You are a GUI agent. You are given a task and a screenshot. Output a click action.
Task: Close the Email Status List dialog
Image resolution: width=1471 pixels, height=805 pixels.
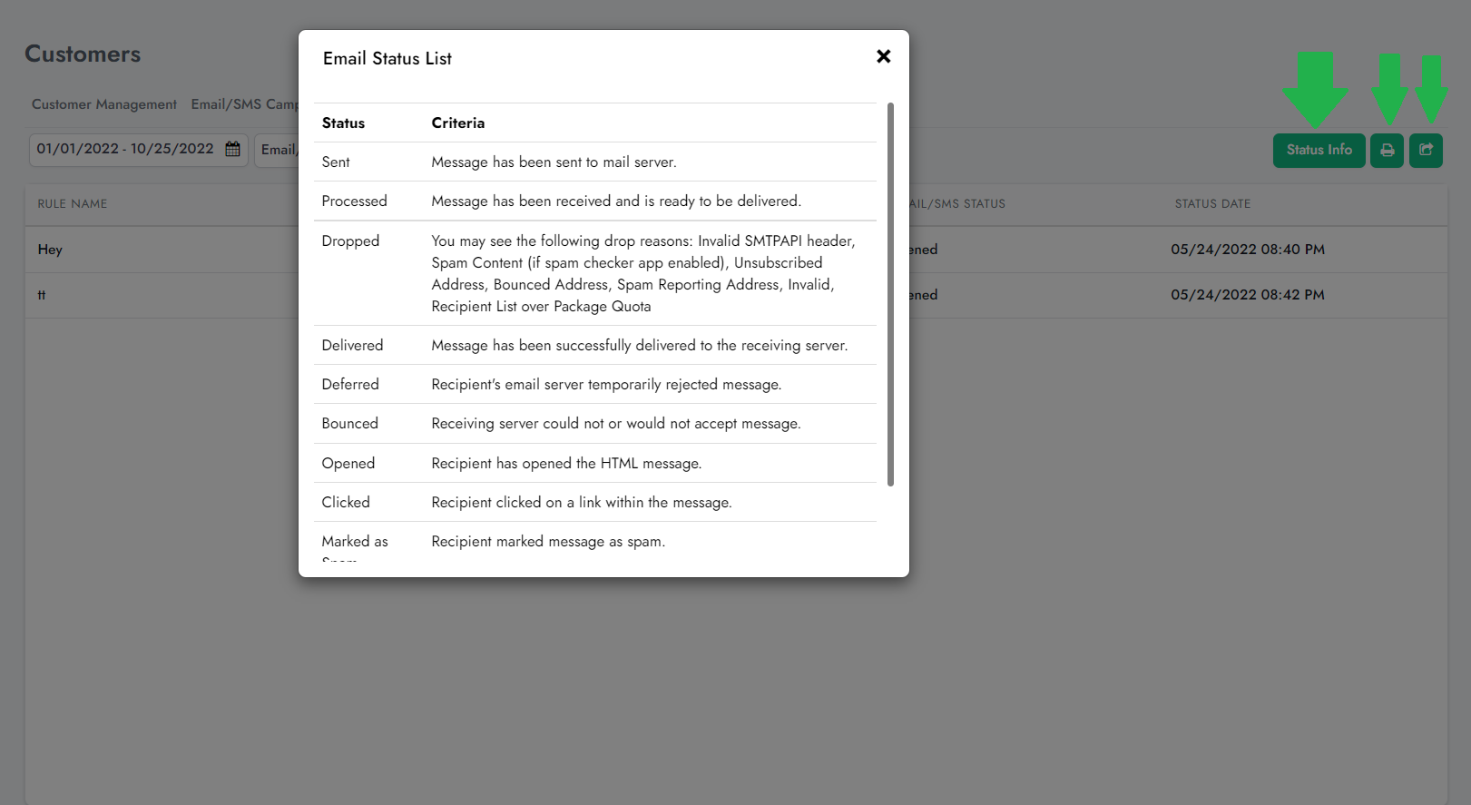pos(883,56)
